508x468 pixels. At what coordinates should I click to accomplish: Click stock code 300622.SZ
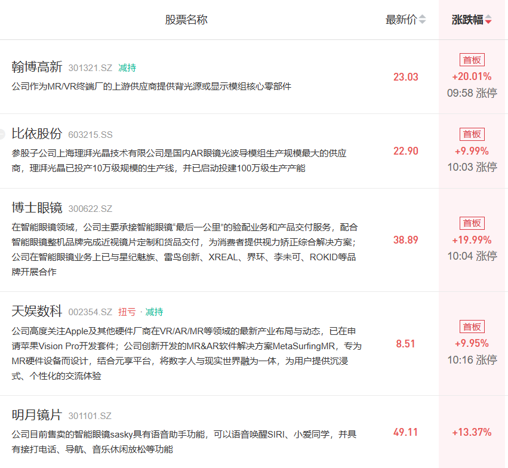(x=90, y=209)
